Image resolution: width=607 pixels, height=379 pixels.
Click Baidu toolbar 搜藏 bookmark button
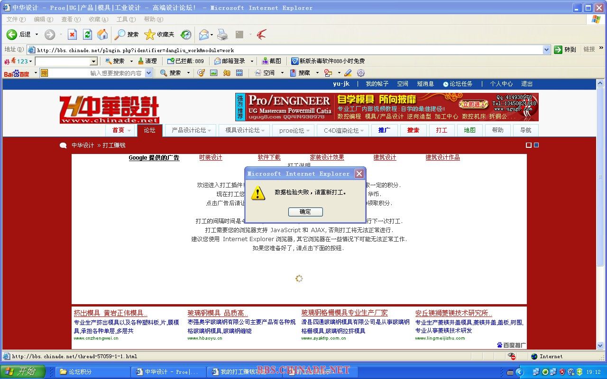click(300, 73)
